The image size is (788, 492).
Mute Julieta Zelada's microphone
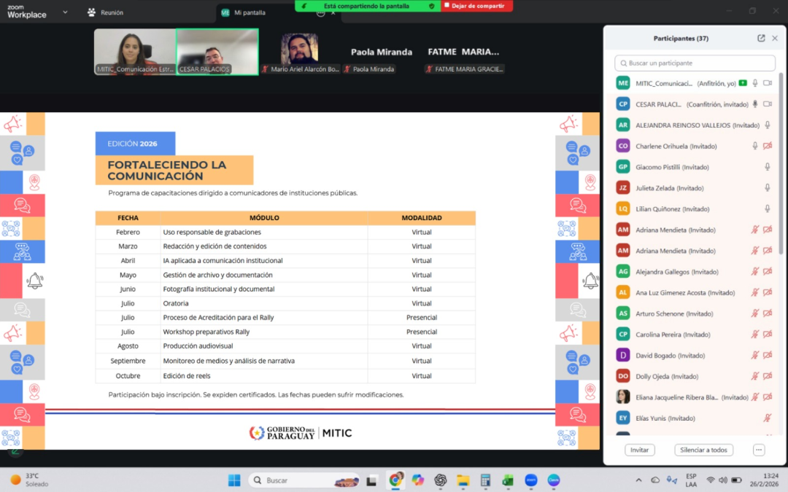tap(767, 187)
